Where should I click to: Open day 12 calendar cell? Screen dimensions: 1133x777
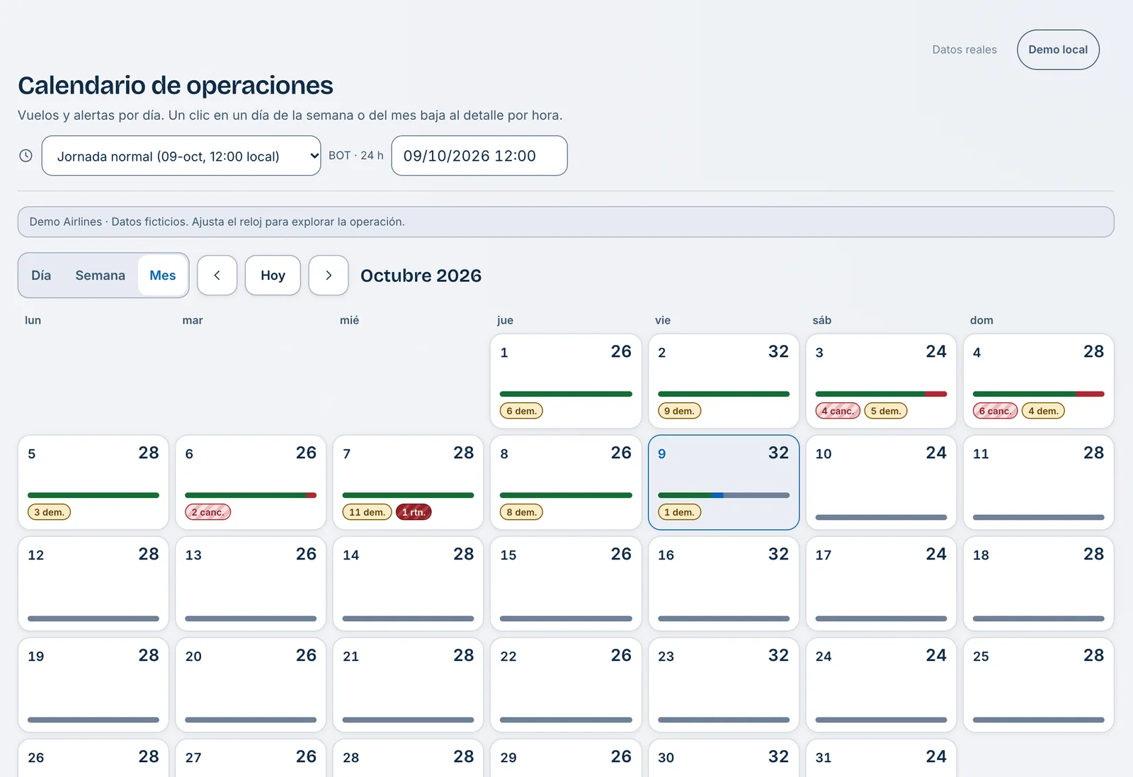93,584
